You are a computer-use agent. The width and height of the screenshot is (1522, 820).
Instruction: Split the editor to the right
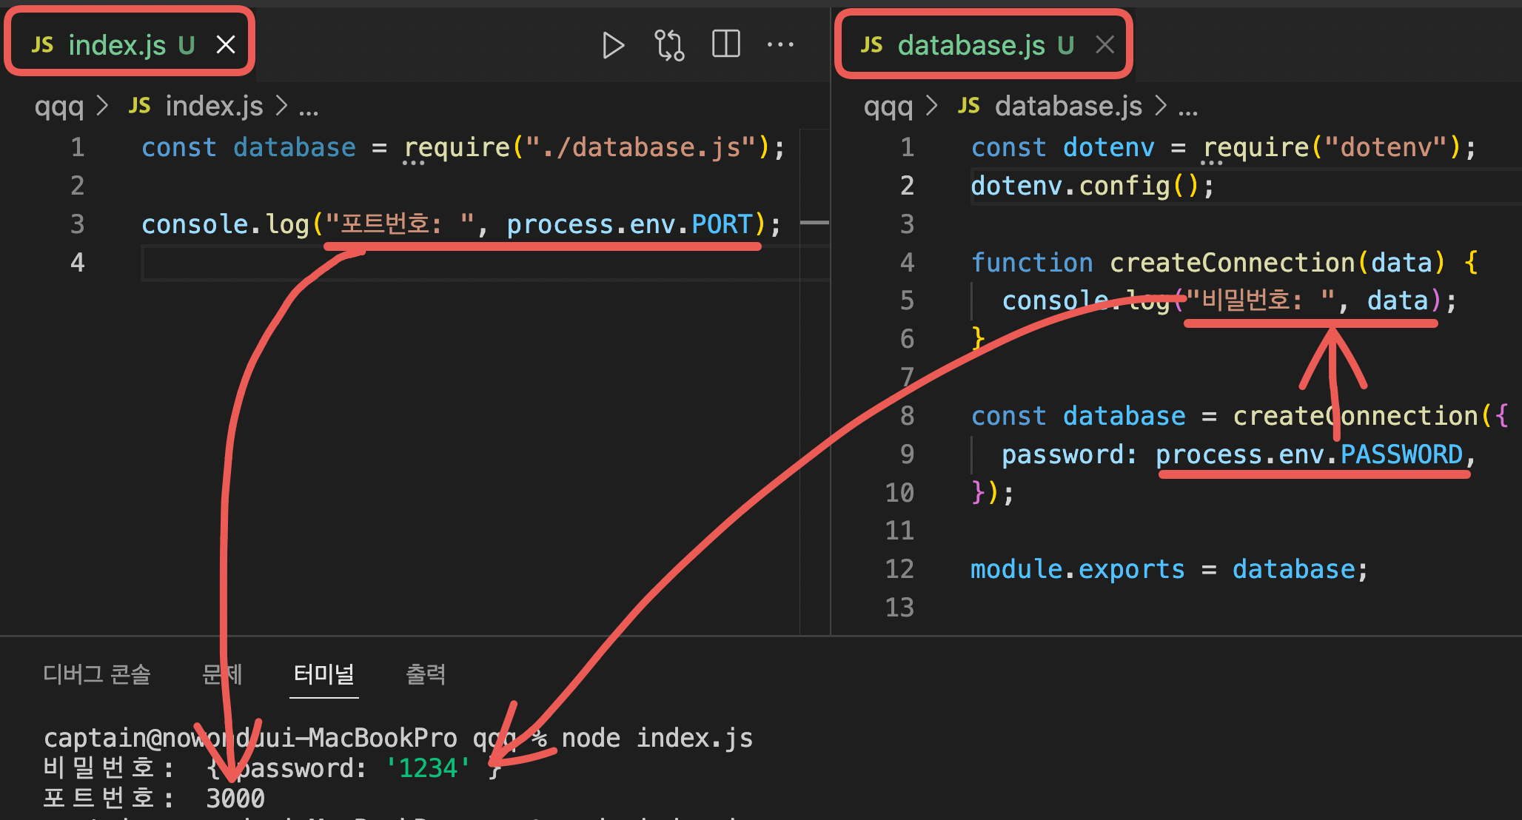point(725,44)
